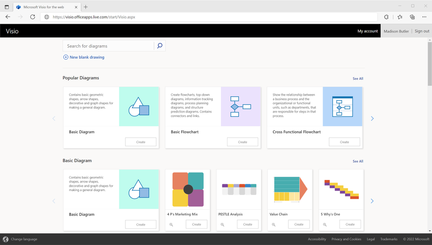The width and height of the screenshot is (432, 245).
Task: Click the search magnifier icon
Action: (x=160, y=46)
